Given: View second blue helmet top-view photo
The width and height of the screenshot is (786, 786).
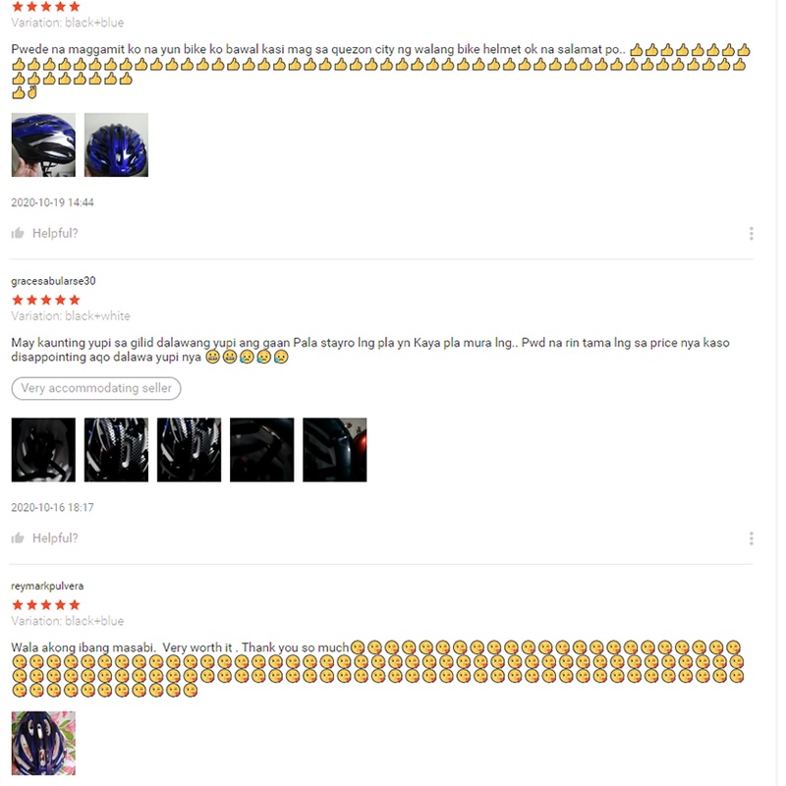Looking at the screenshot, I should (x=116, y=144).
